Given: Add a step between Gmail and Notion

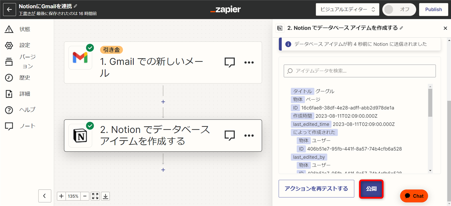Looking at the screenshot, I should click(x=163, y=102).
